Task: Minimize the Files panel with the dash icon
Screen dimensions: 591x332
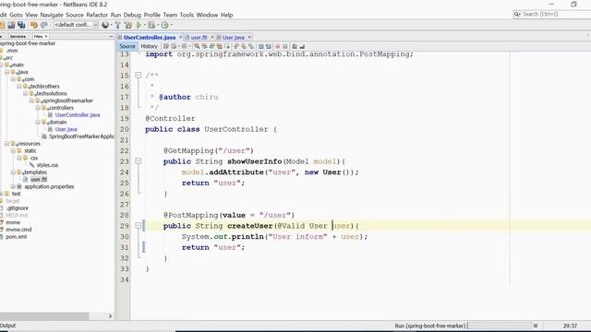Action: (x=111, y=36)
